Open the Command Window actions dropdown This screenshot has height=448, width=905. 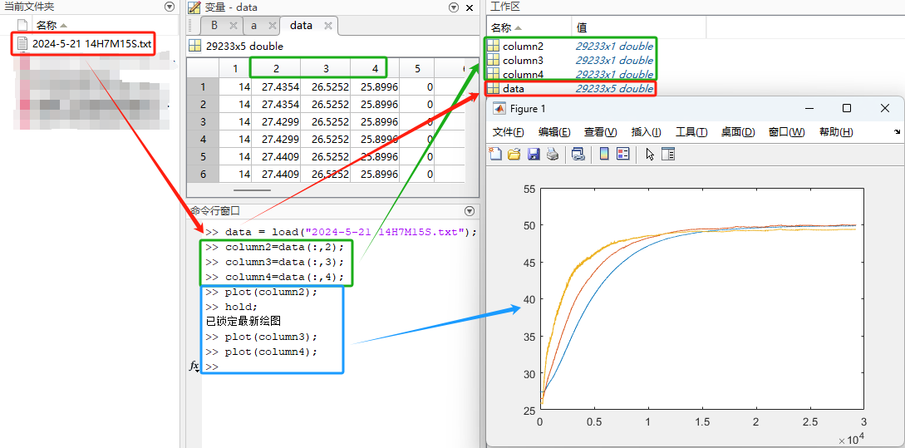(x=470, y=211)
